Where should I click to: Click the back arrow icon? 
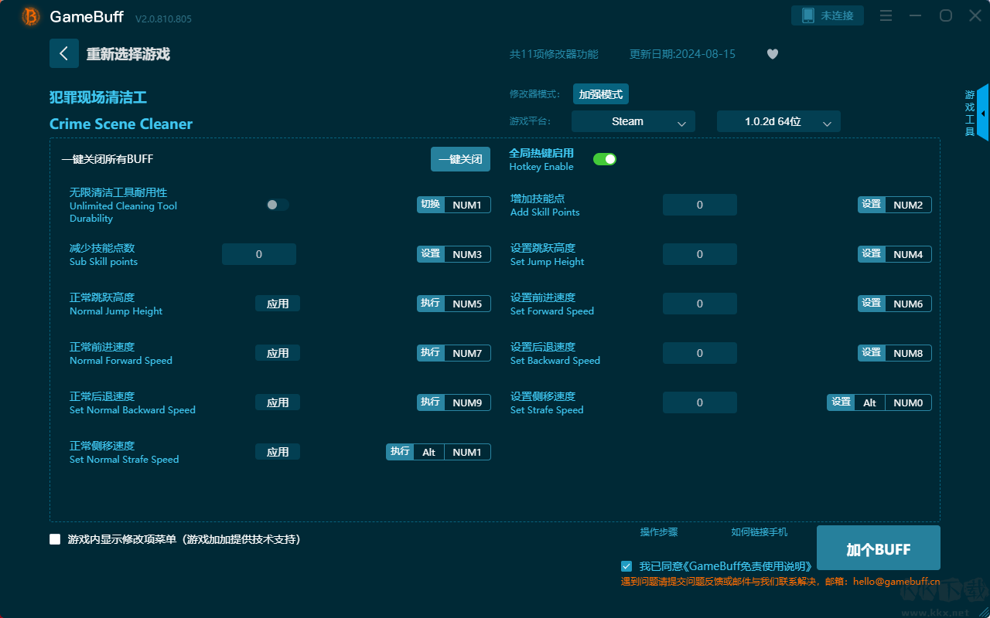point(64,53)
